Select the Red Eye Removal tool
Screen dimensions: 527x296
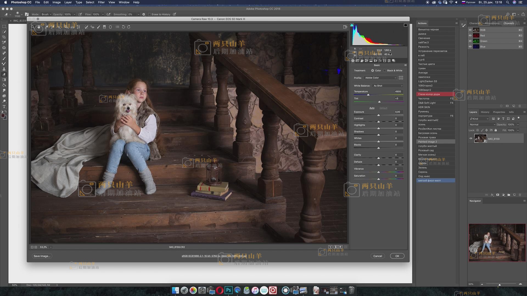tap(92, 27)
